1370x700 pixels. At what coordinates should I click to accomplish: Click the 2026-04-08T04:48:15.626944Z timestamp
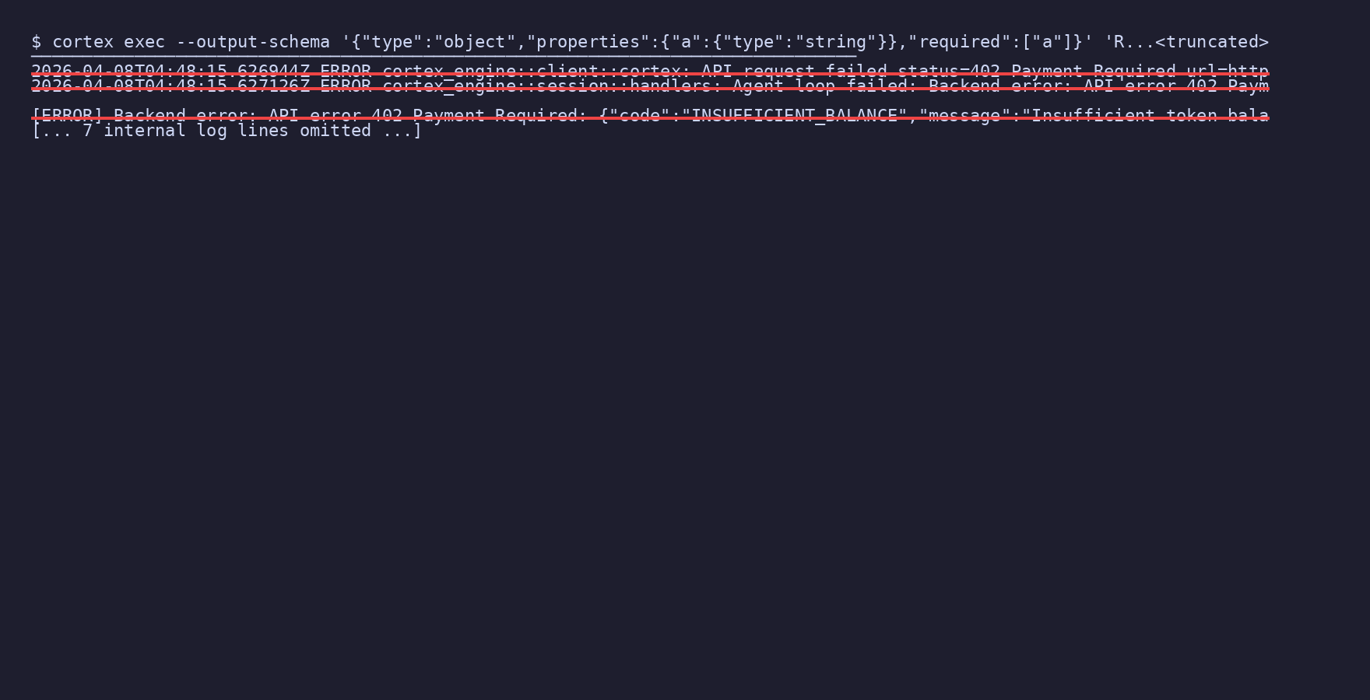click(170, 72)
